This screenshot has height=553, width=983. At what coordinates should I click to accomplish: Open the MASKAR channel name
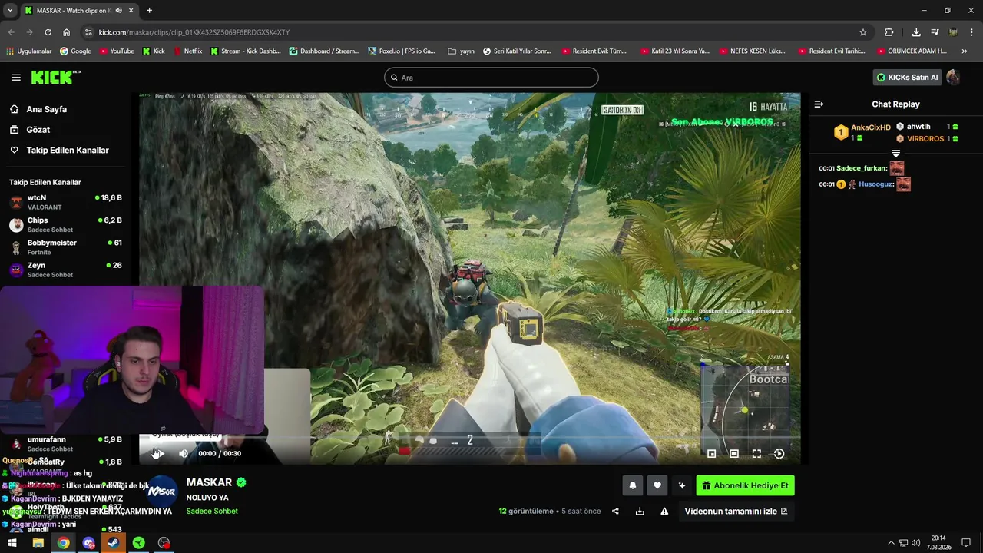(209, 482)
